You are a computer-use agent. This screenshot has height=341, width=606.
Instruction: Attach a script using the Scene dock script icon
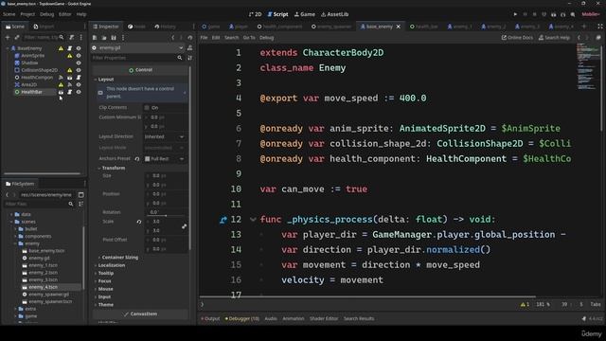pyautogui.click(x=72, y=38)
